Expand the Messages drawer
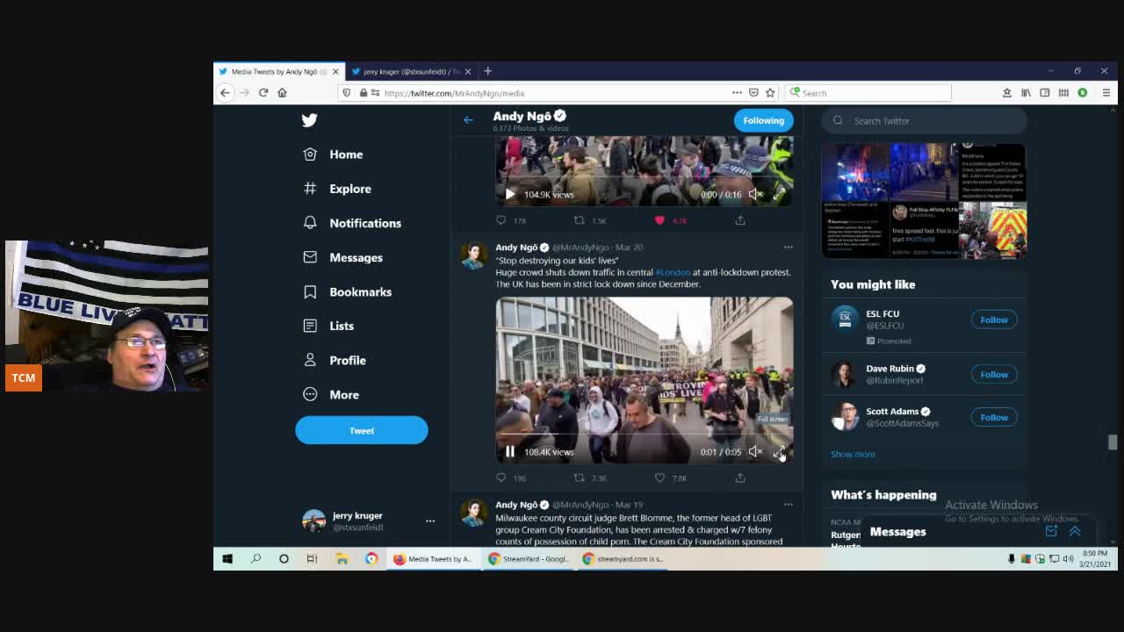Image resolution: width=1124 pixels, height=632 pixels. coord(1075,532)
